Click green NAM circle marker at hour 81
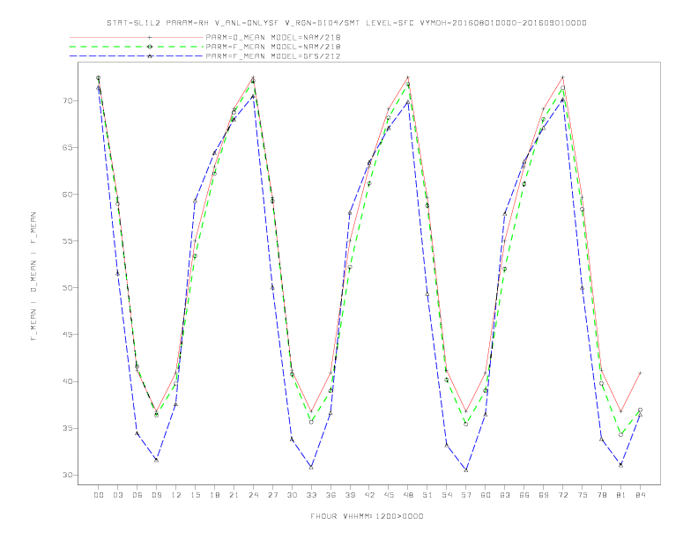This screenshot has height=539, width=698. tap(621, 434)
